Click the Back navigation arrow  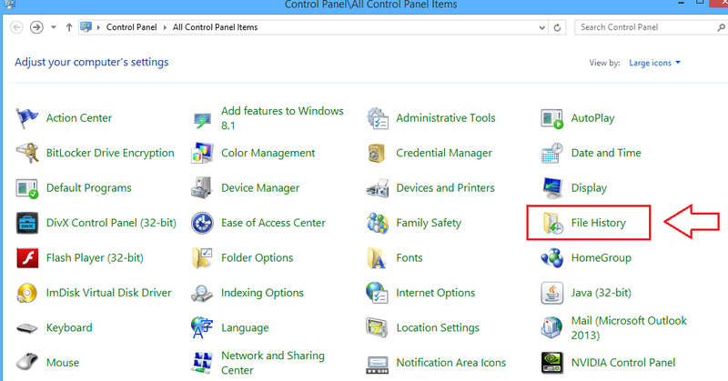pyautogui.click(x=16, y=27)
